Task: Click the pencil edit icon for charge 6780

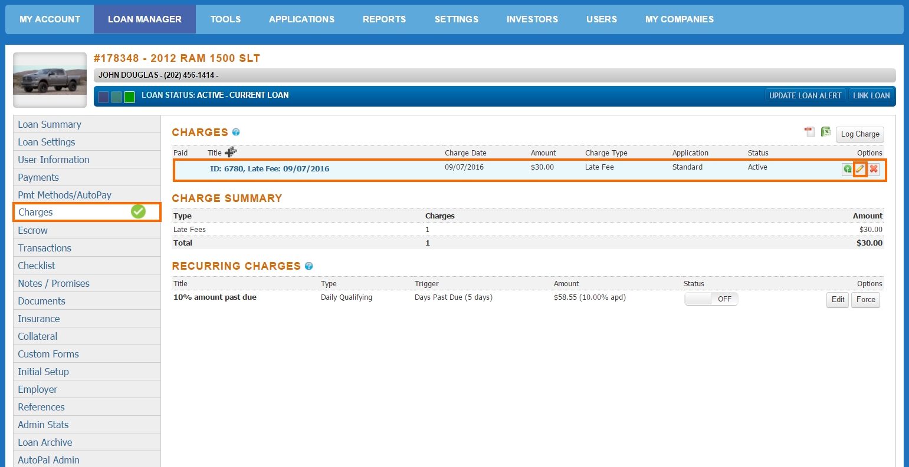Action: pos(860,170)
